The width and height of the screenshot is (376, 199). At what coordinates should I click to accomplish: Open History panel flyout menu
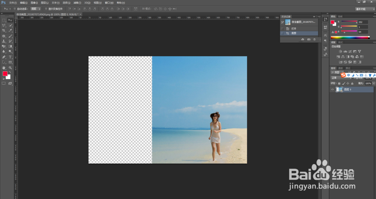pyautogui.click(x=319, y=17)
